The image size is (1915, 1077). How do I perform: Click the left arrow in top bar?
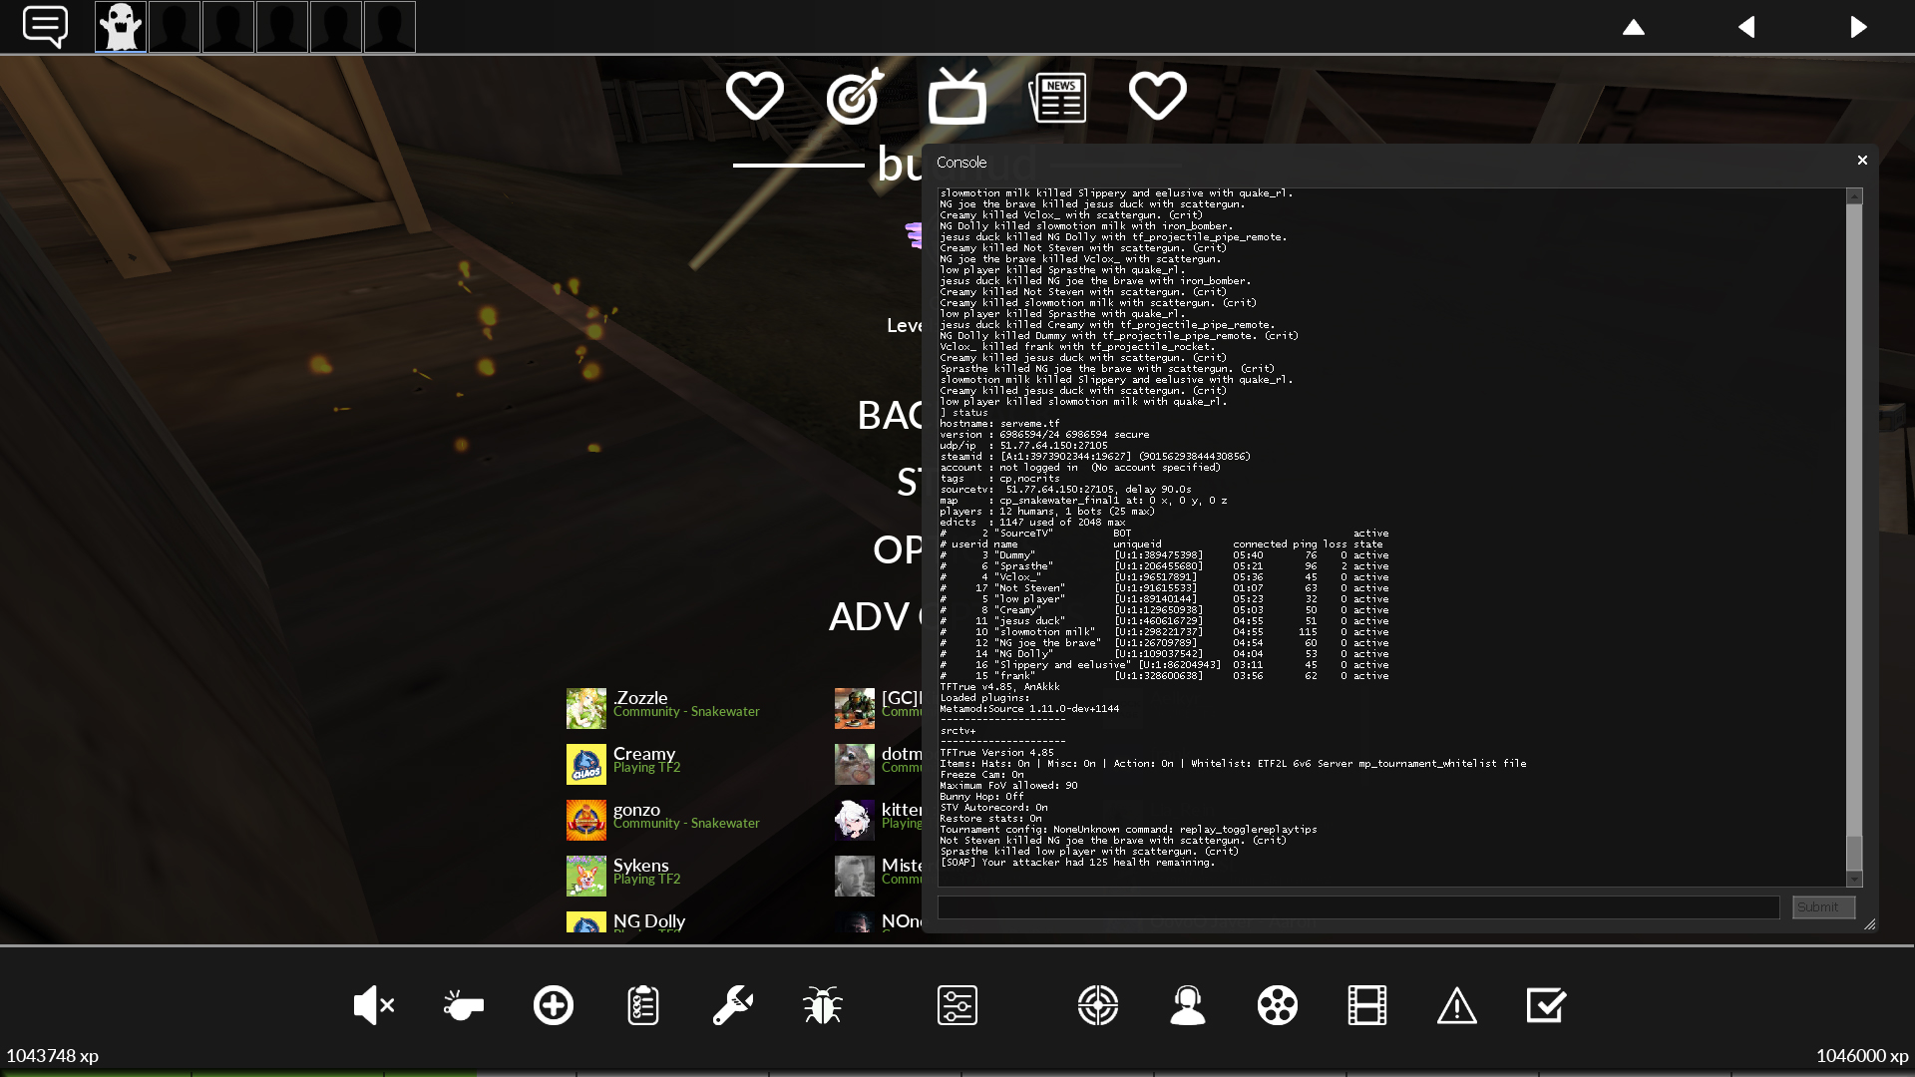1746,27
